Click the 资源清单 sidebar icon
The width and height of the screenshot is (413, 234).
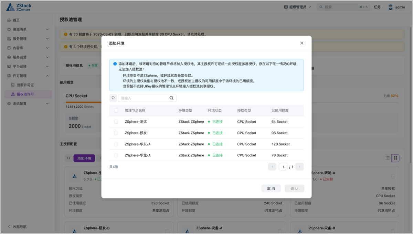9,30
